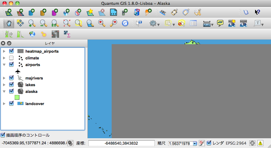Collapse the airports layer tree

4,65
